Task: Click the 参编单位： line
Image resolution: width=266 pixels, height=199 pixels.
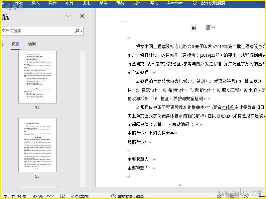Action: (x=137, y=142)
